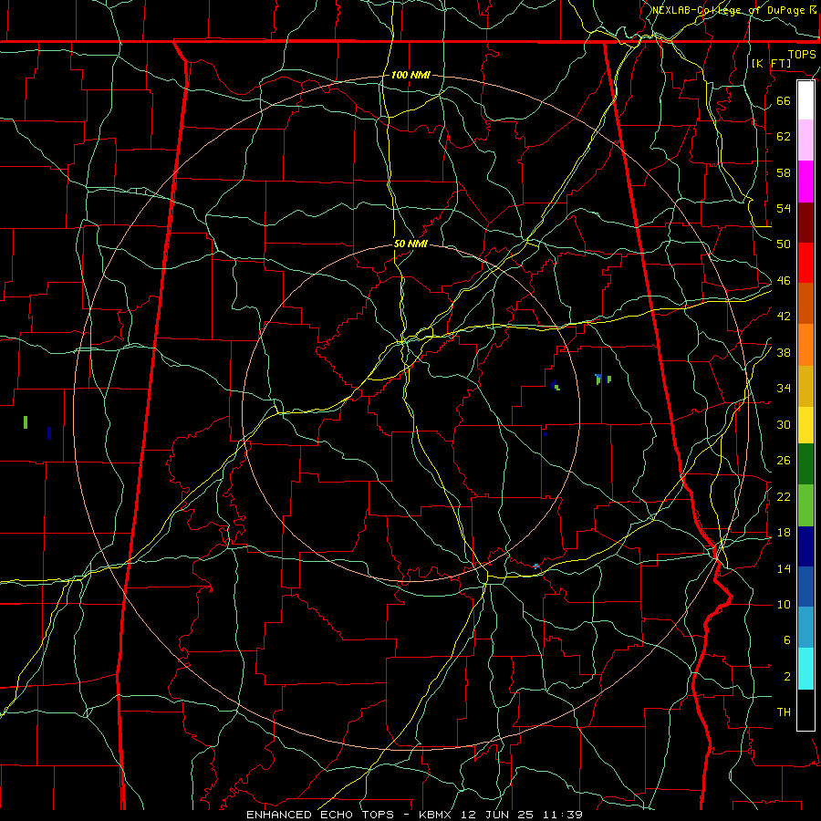The height and width of the screenshot is (821, 821).
Task: Click the light pink 62 kft legend color
Action: 805,140
